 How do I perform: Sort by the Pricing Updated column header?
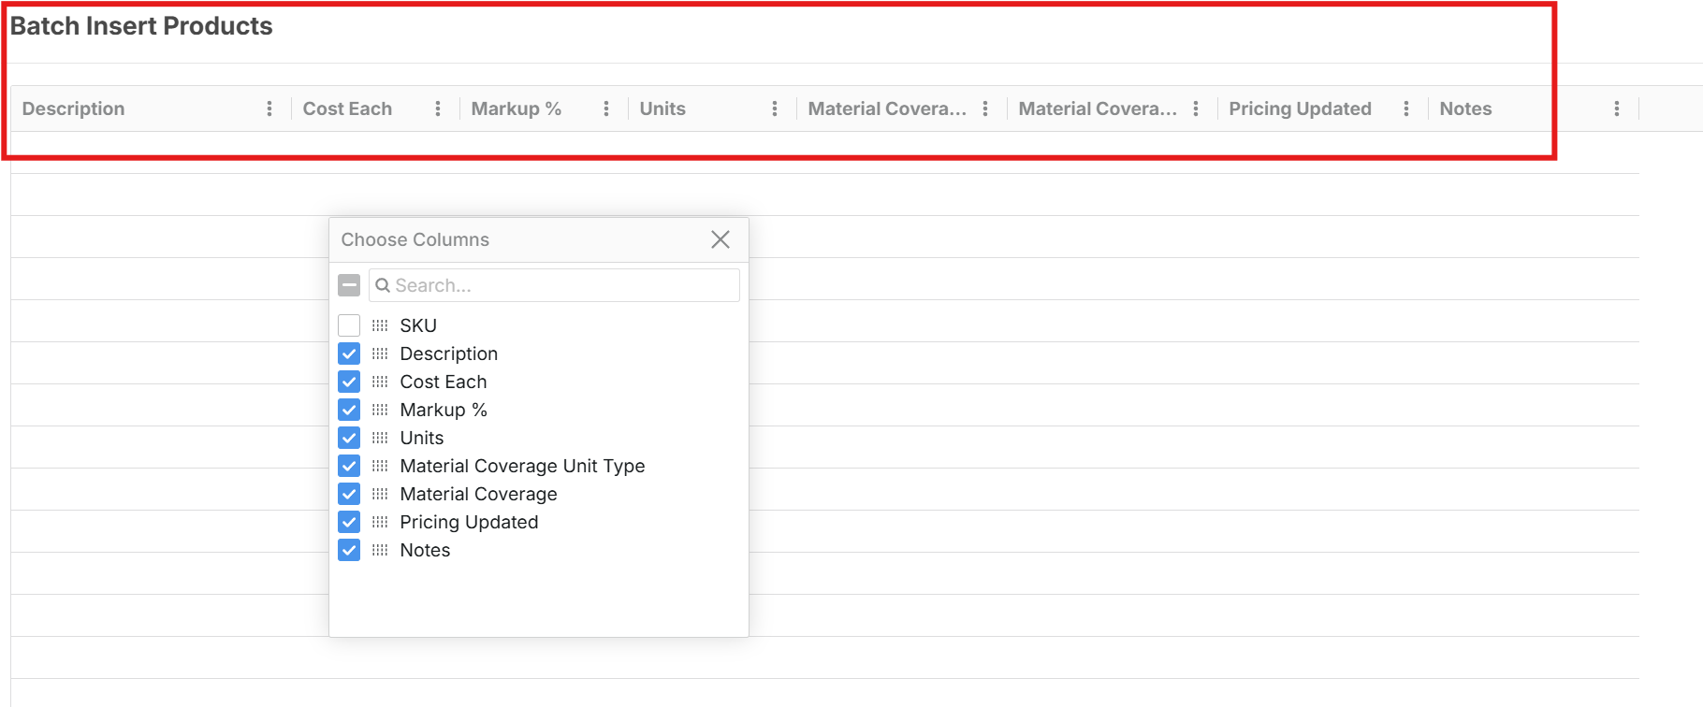pyautogui.click(x=1300, y=108)
